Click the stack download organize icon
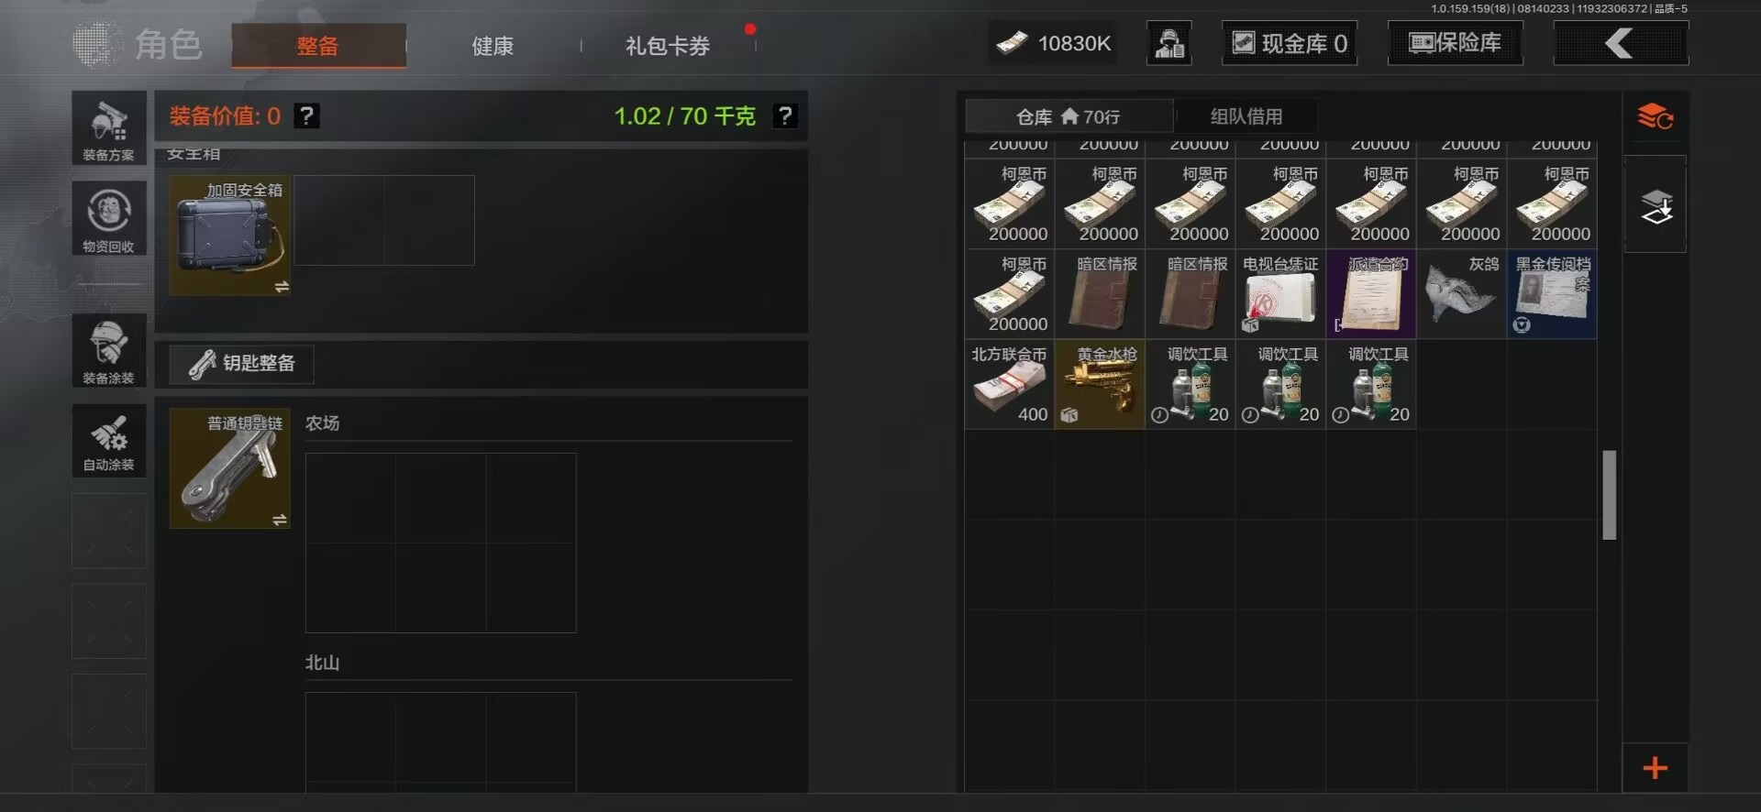The width and height of the screenshot is (1761, 812). tap(1656, 205)
